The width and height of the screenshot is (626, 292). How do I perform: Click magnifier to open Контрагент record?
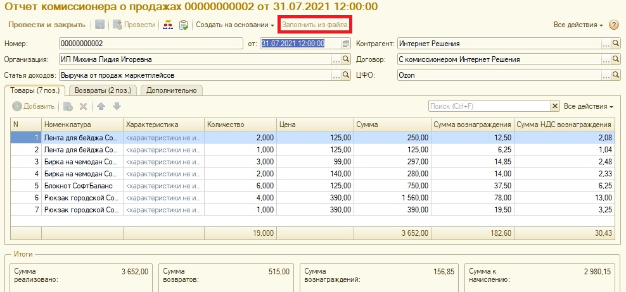[x=615, y=44]
